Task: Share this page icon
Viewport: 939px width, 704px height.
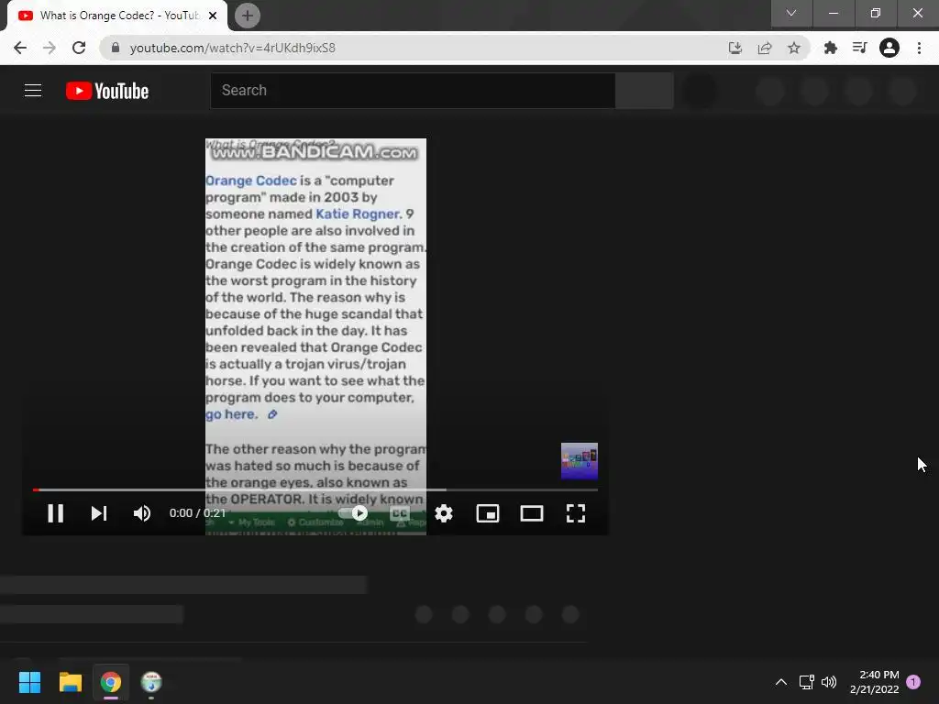Action: pos(765,48)
